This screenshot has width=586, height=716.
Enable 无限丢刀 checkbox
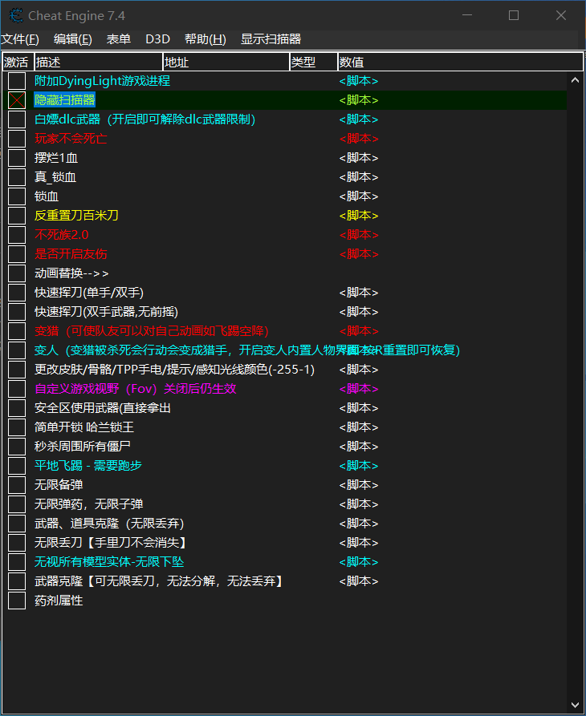click(x=17, y=543)
